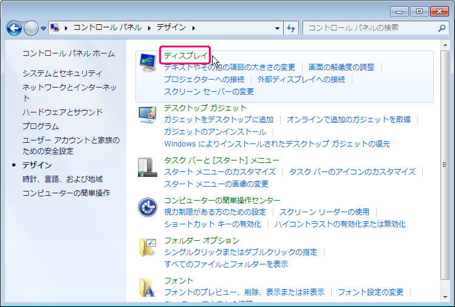This screenshot has width=455, height=307.
Task: Click the Folder Options folder icon
Action: pos(148,247)
